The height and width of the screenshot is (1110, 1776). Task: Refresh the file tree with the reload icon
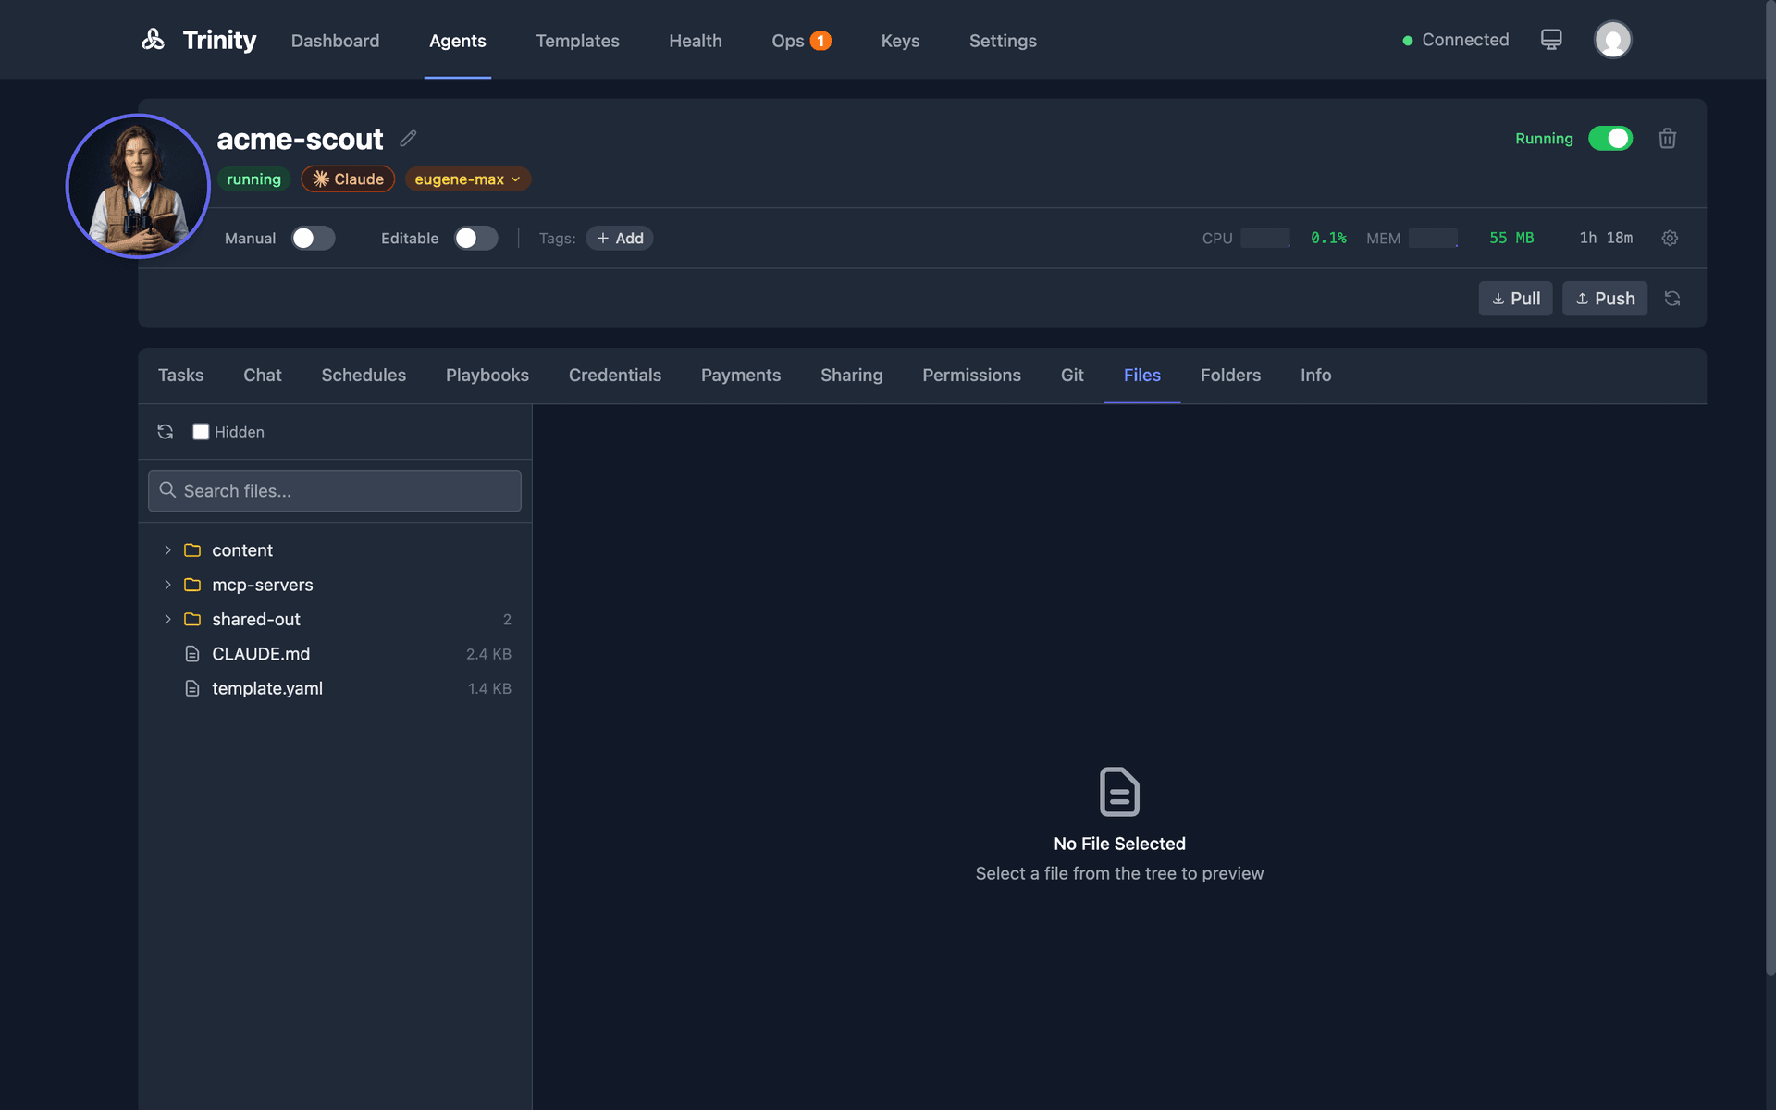[x=165, y=431]
